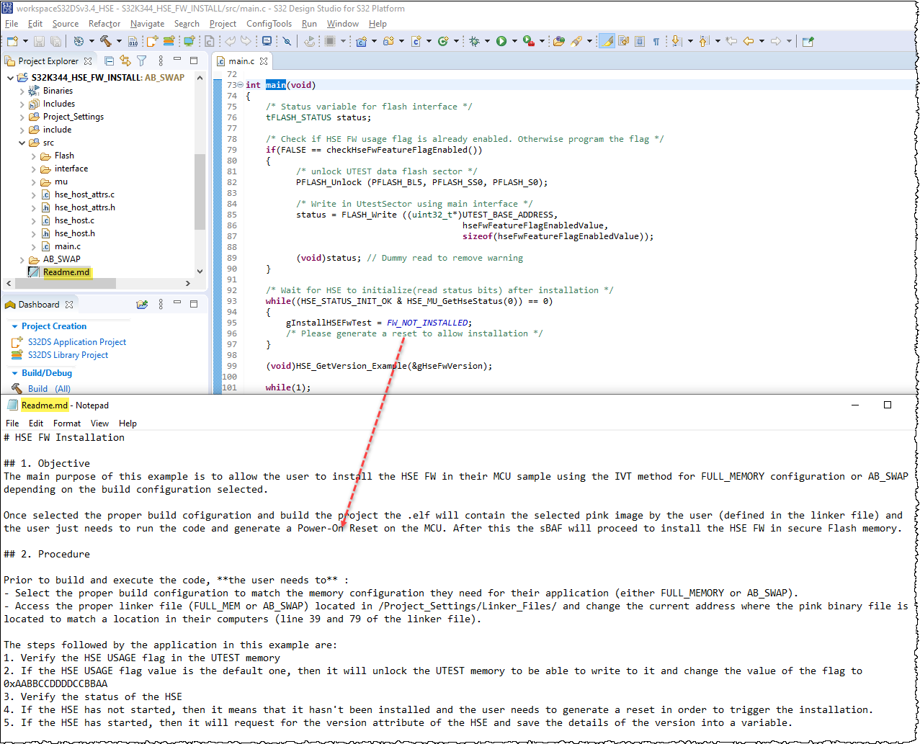The height and width of the screenshot is (744, 920).
Task: Run the application using the green Run icon
Action: tap(502, 41)
